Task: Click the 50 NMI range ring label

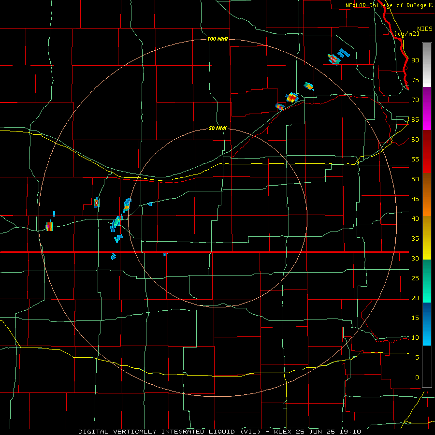Action: point(217,128)
